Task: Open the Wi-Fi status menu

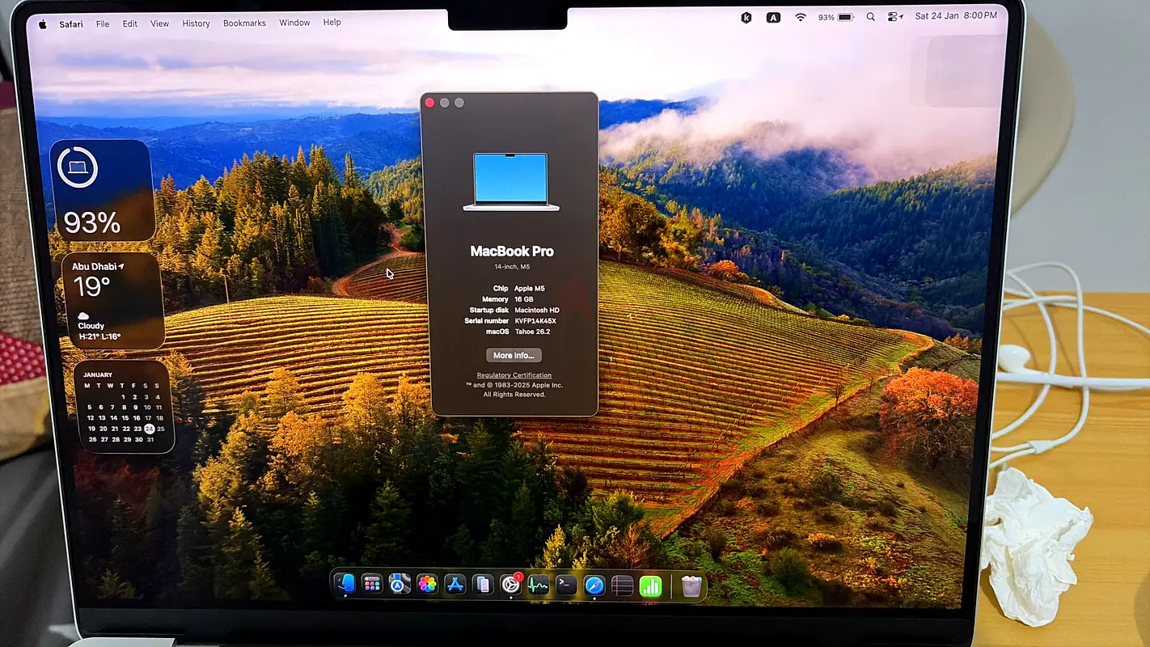Action: click(x=800, y=17)
